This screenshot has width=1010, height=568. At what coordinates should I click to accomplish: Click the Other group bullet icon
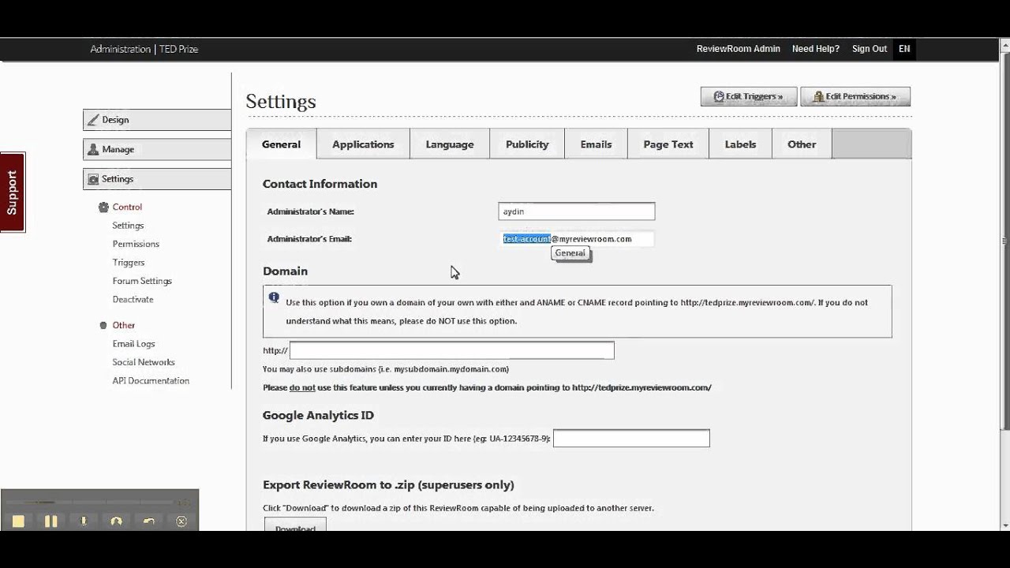[x=103, y=325]
